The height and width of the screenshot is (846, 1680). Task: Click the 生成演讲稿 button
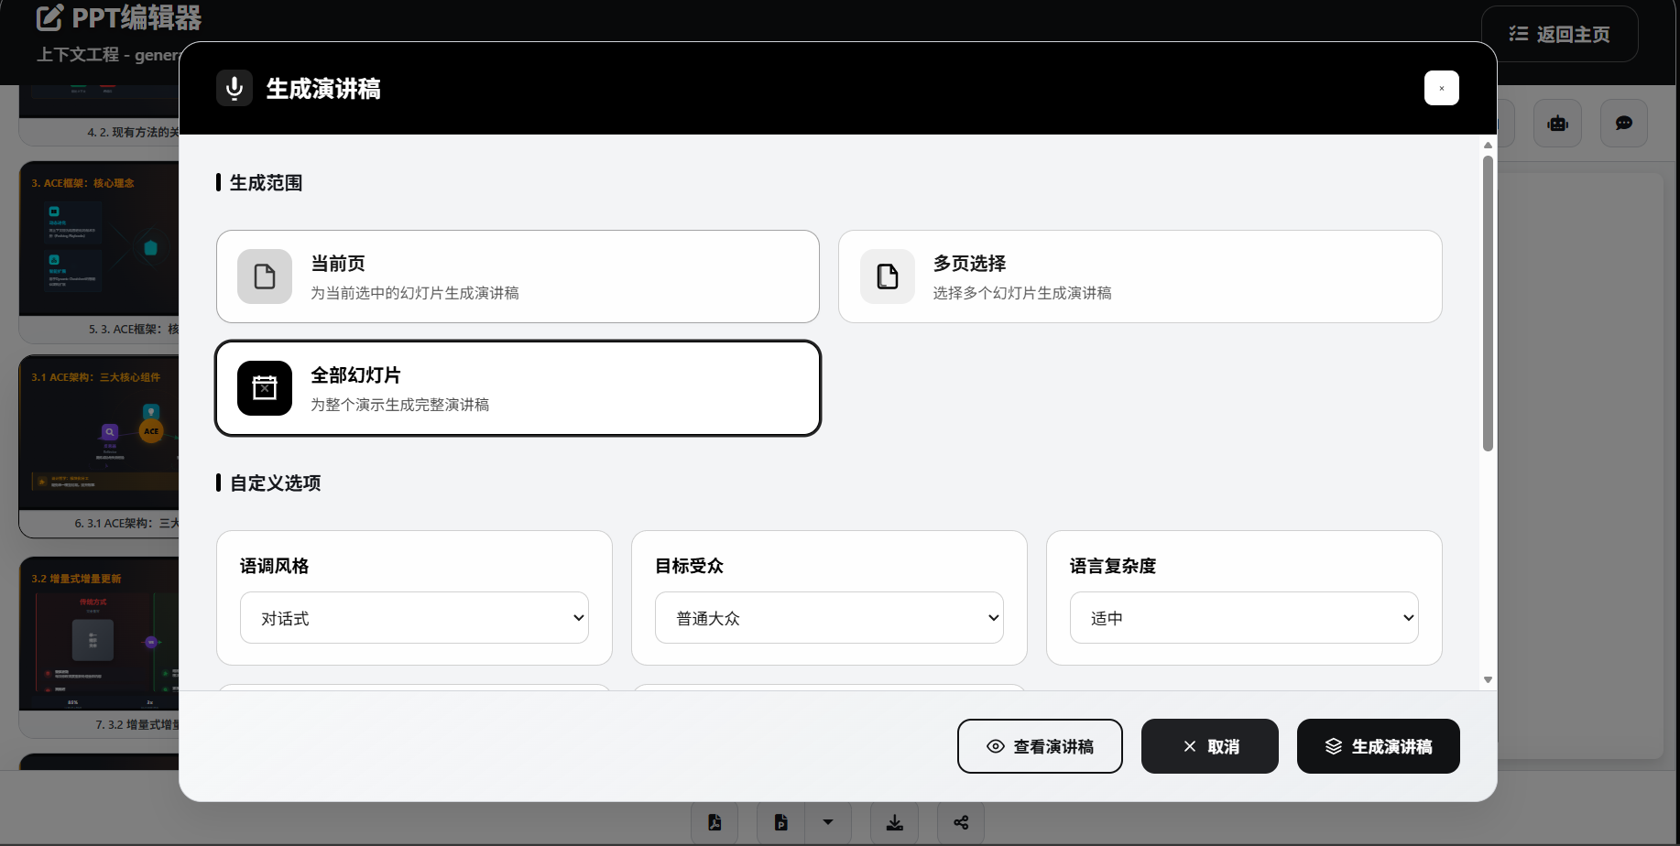point(1378,746)
